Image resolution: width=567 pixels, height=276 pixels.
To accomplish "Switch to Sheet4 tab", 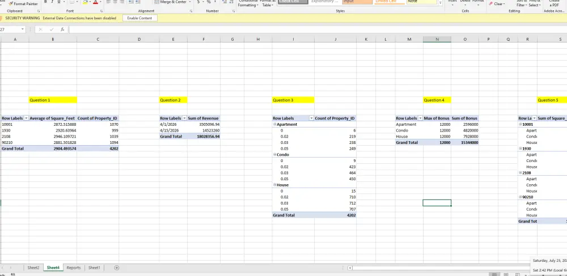I will pyautogui.click(x=53, y=267).
